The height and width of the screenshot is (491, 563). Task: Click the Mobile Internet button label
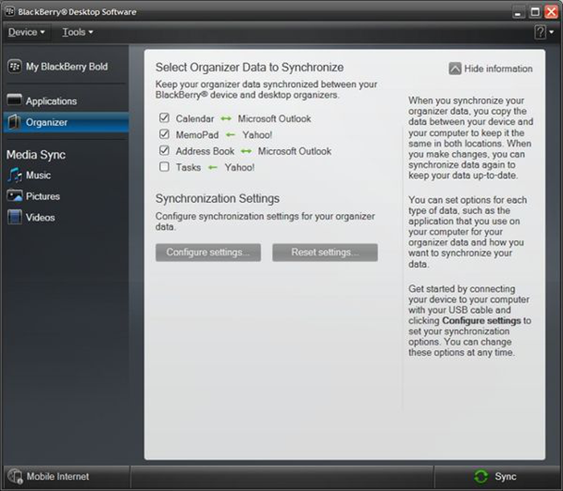(x=58, y=477)
